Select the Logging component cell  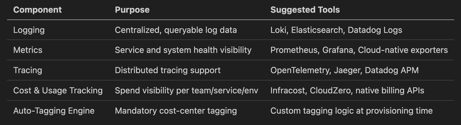[x=29, y=30]
